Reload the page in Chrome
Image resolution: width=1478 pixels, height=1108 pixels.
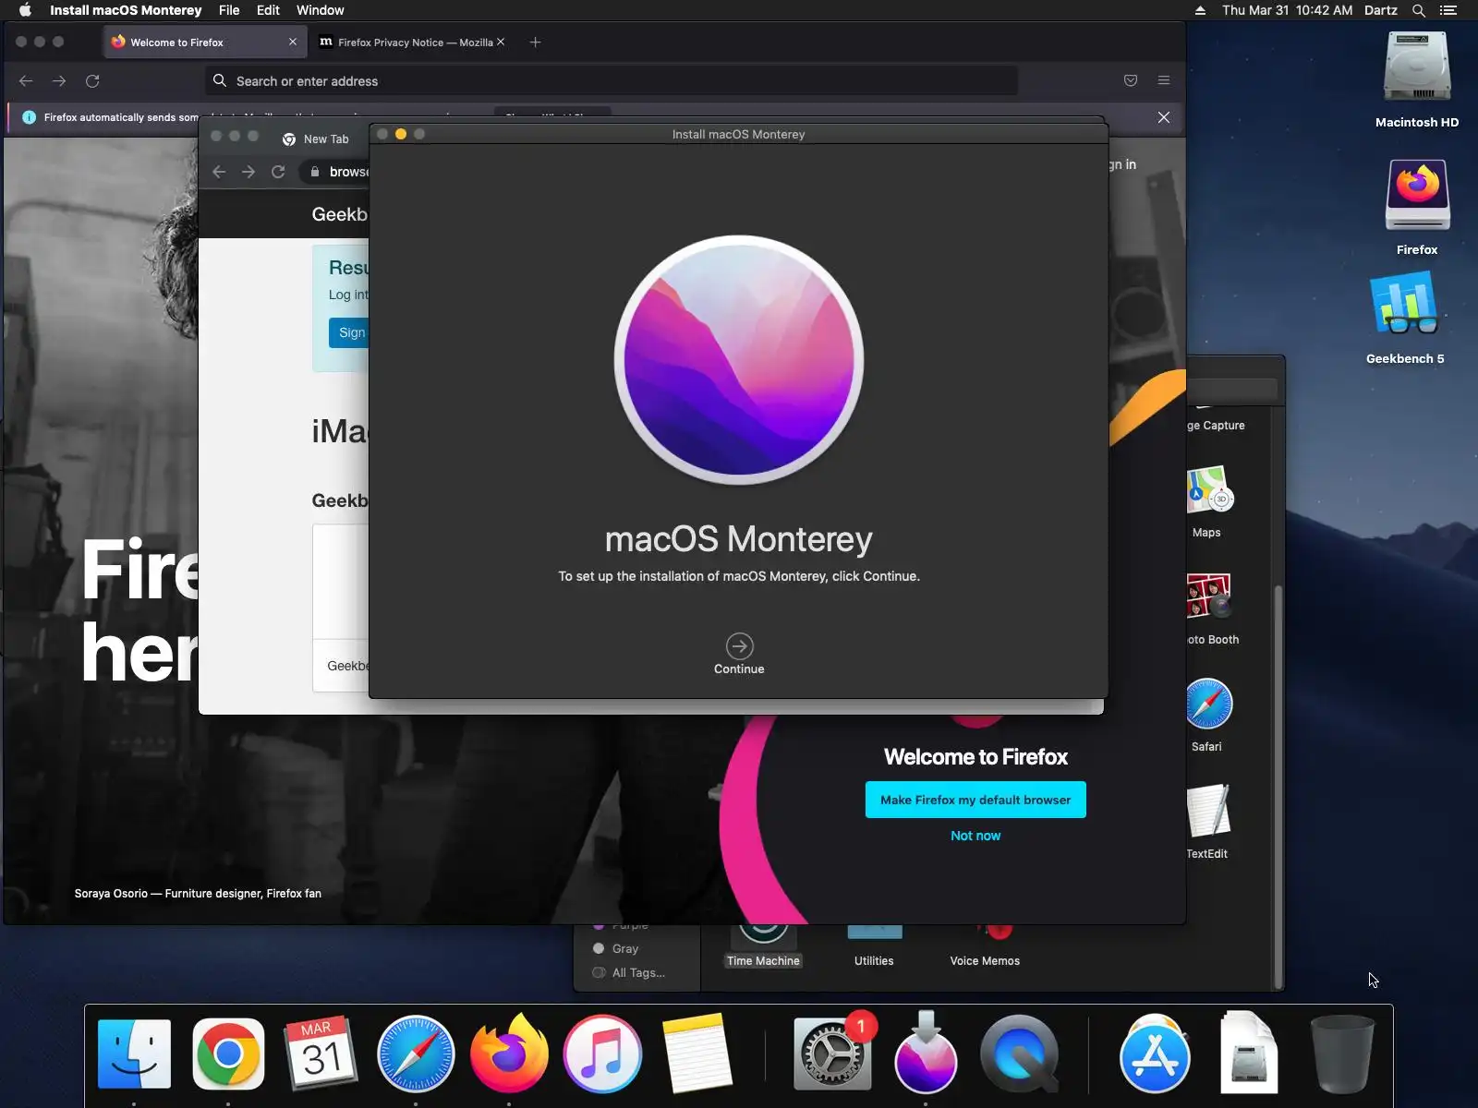pos(278,172)
